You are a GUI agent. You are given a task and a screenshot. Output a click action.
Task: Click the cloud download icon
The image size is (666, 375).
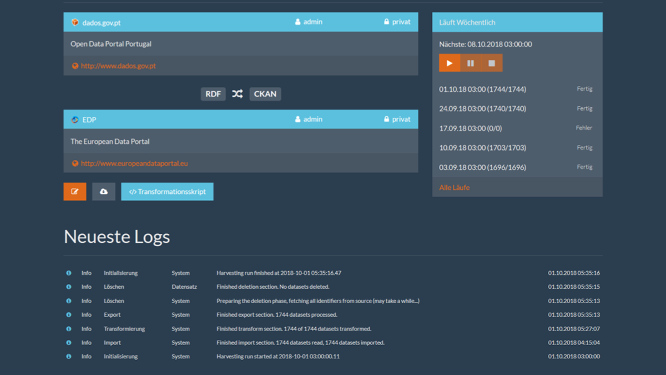point(104,191)
